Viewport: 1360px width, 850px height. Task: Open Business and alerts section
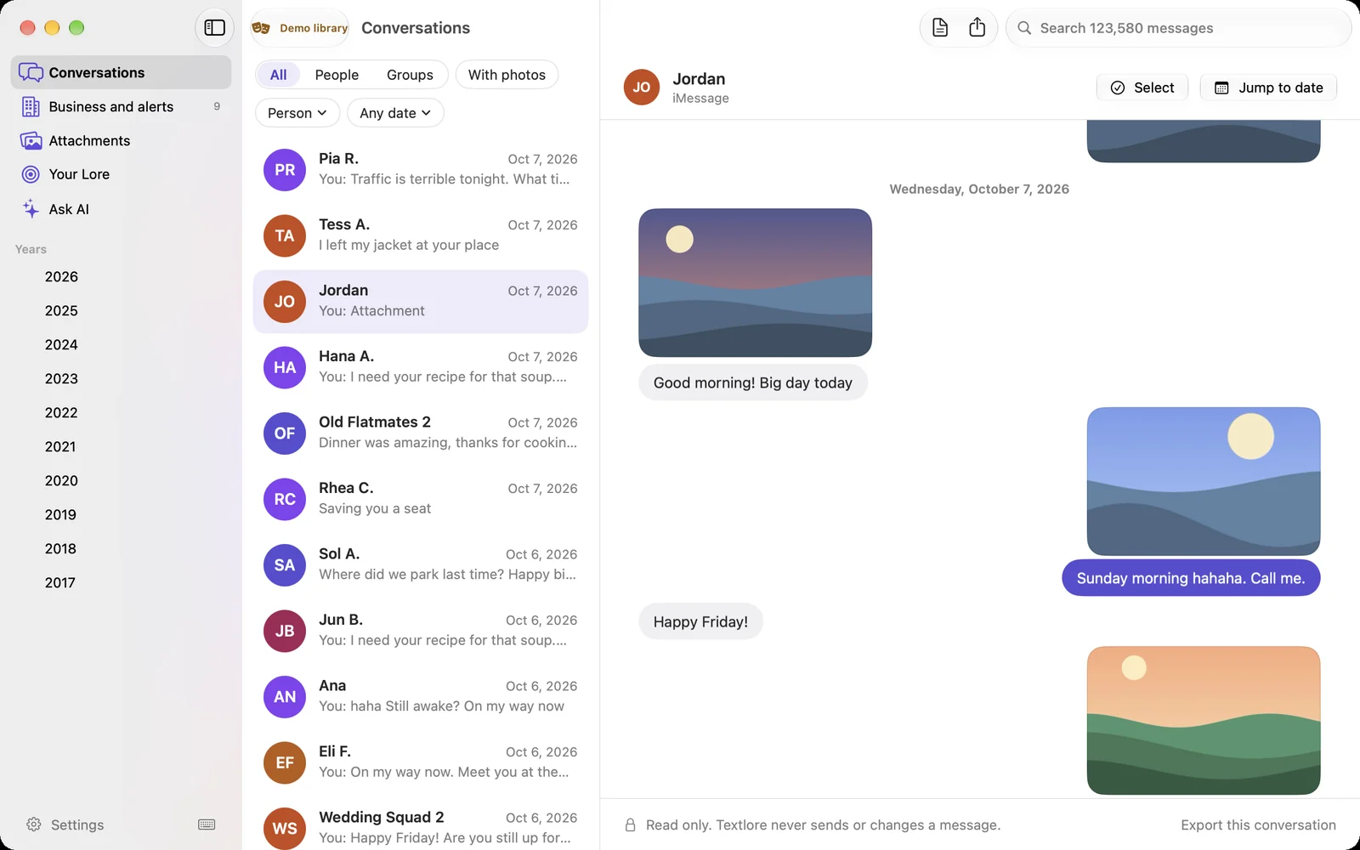click(121, 106)
